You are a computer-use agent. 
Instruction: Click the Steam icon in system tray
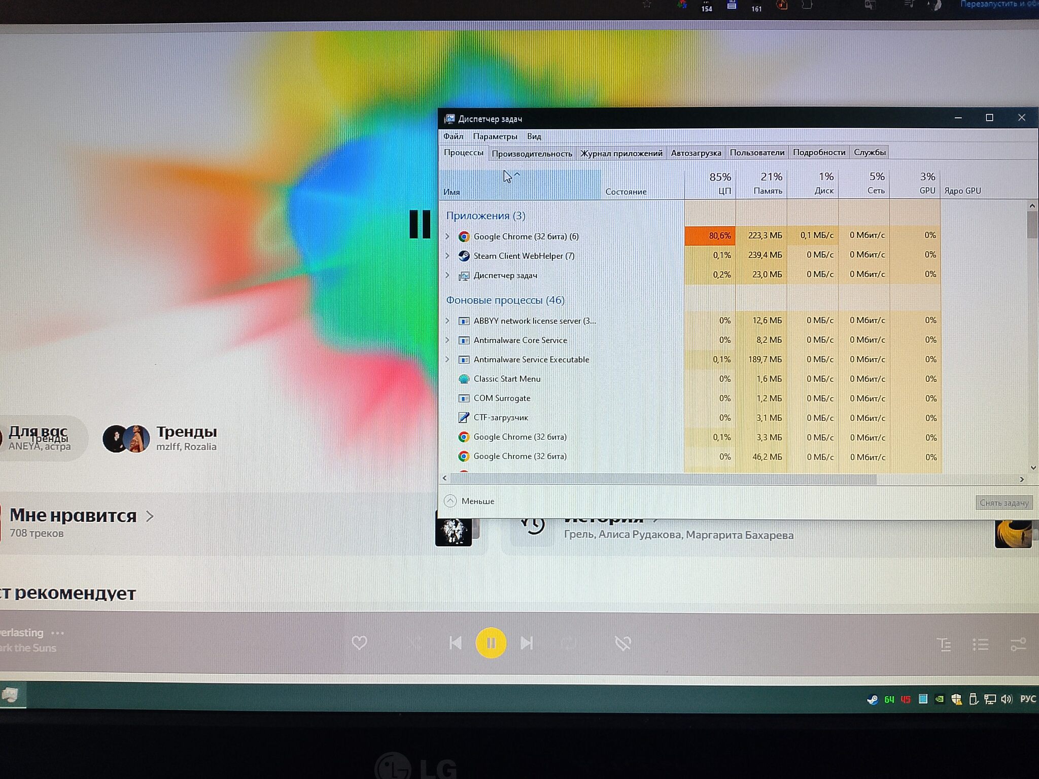pyautogui.click(x=872, y=700)
